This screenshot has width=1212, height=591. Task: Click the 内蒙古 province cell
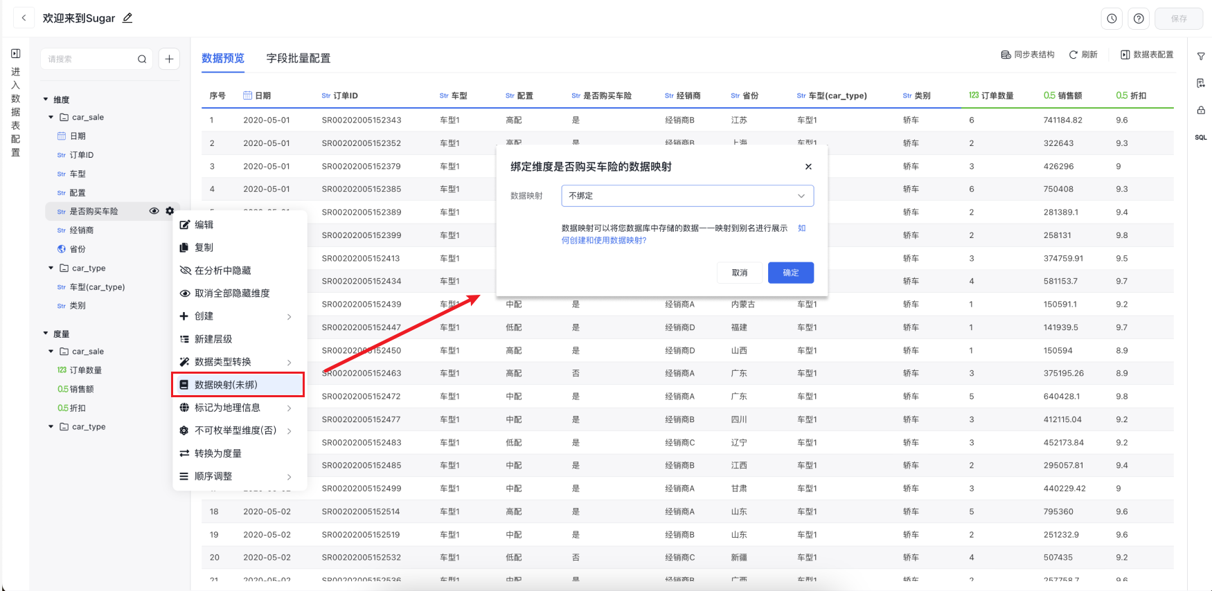pos(743,304)
